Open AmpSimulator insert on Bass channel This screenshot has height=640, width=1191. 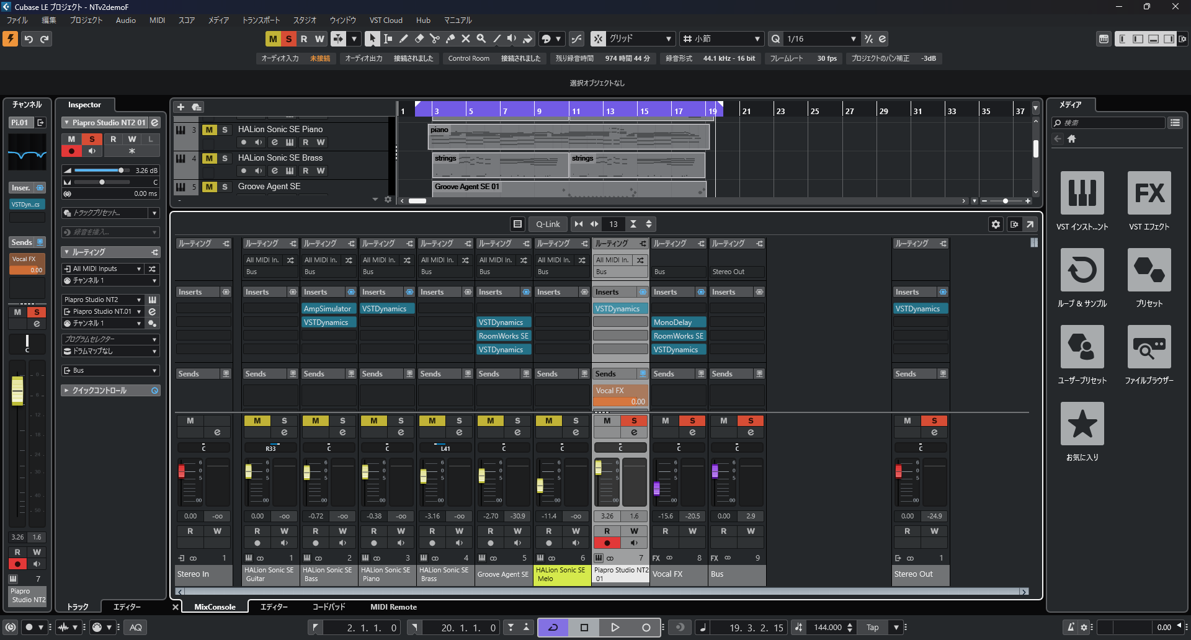(328, 309)
